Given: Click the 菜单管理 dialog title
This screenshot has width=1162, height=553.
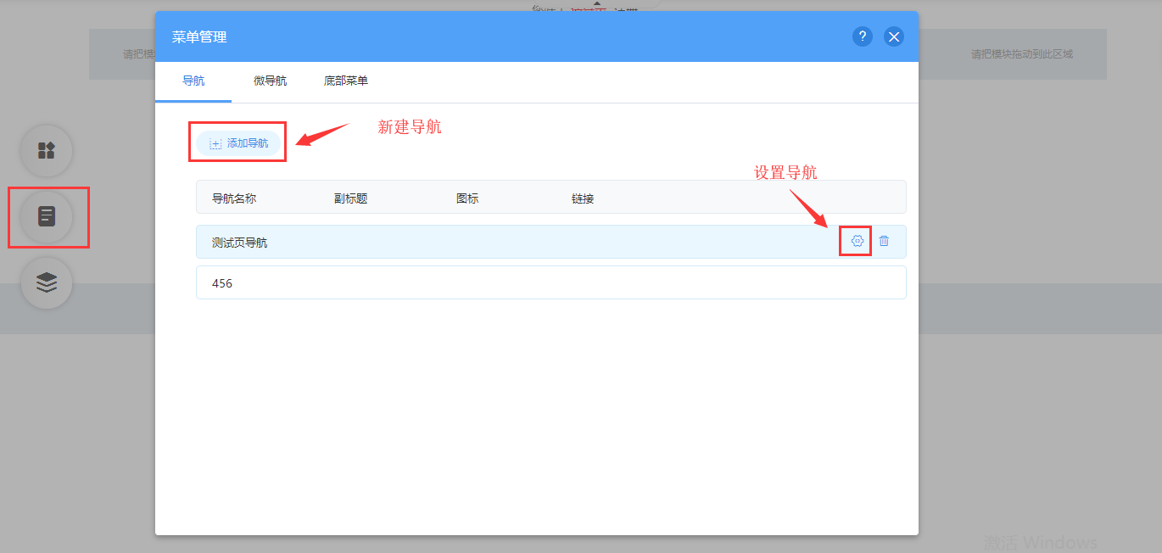Looking at the screenshot, I should (199, 37).
